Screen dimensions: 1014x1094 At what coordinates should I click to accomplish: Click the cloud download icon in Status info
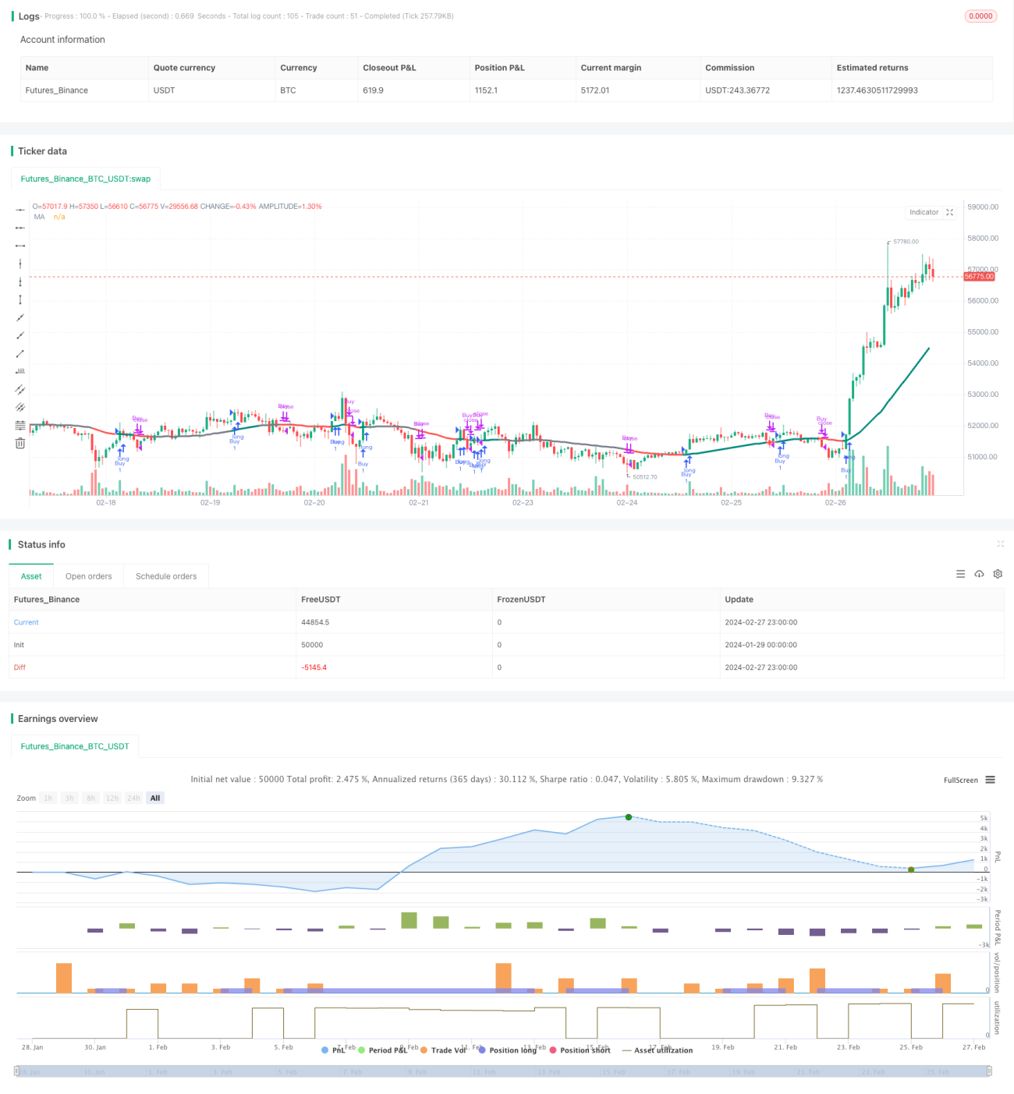(x=979, y=574)
